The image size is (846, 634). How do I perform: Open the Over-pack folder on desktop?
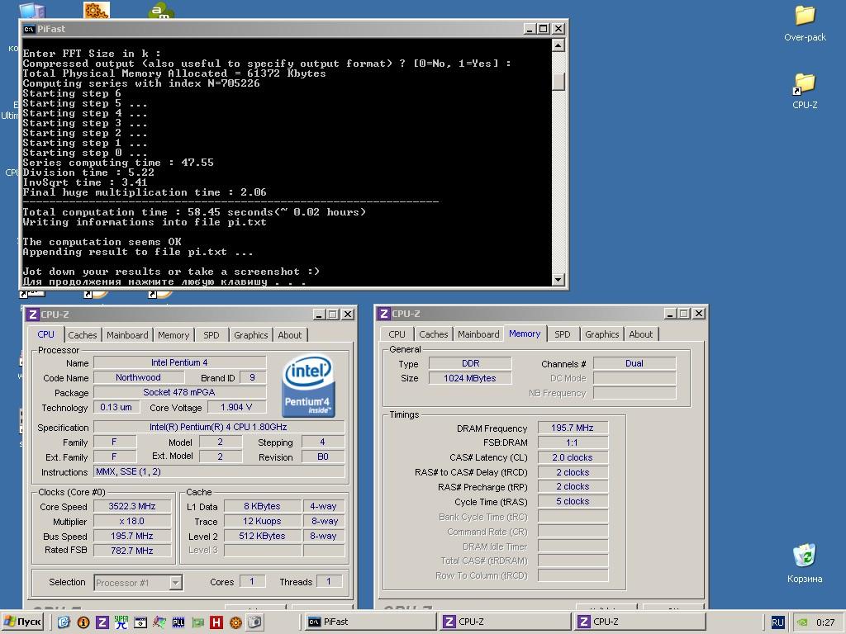pyautogui.click(x=805, y=24)
